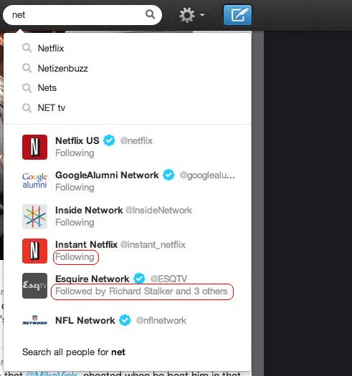Open the Netflix US account result
Image resolution: width=352 pixels, height=376 pixels.
128,147
